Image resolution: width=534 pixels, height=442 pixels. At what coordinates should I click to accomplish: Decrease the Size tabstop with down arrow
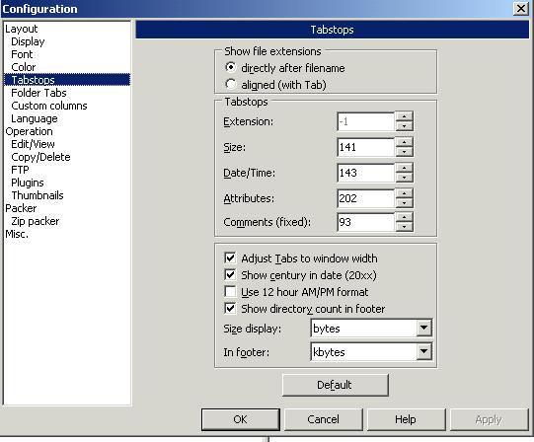point(405,152)
